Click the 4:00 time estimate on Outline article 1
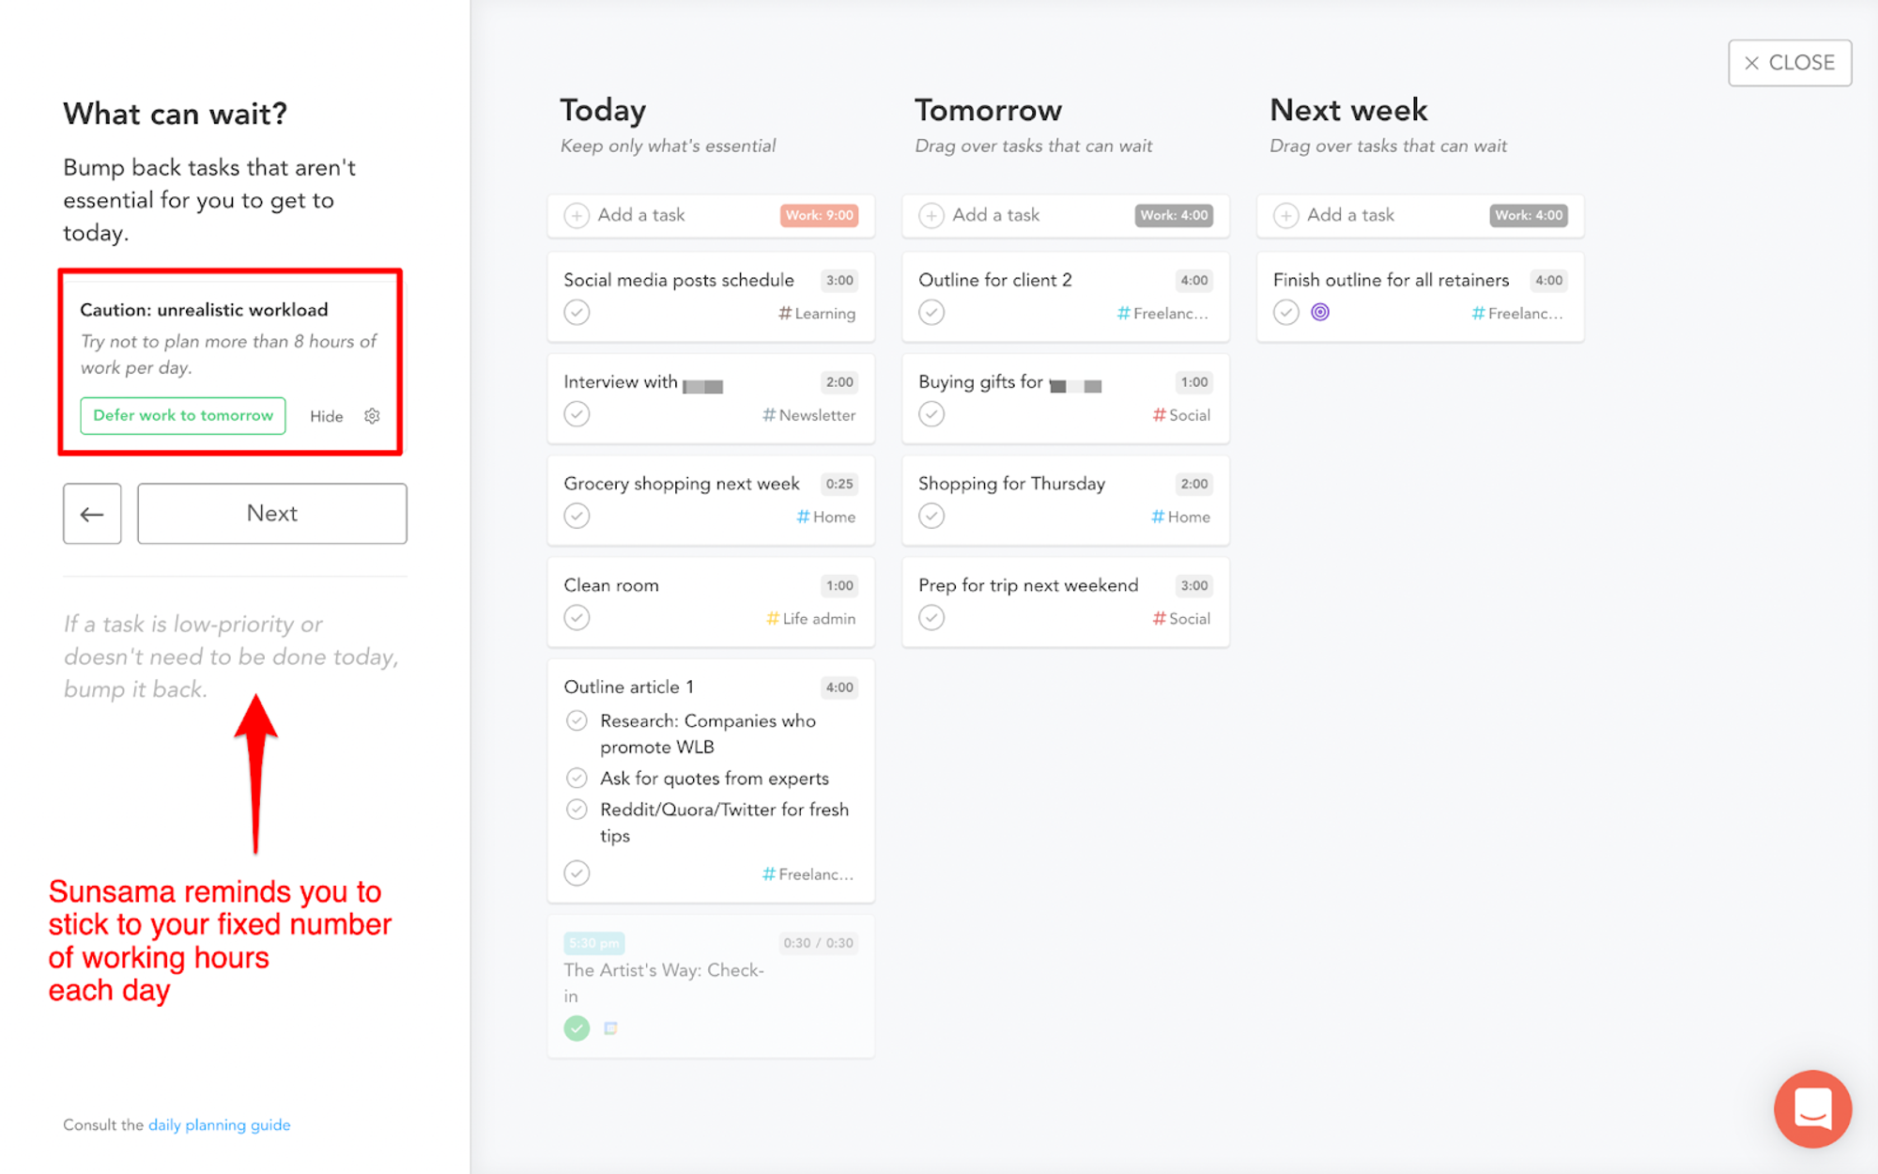Image resolution: width=1878 pixels, height=1174 pixels. pyautogui.click(x=839, y=687)
